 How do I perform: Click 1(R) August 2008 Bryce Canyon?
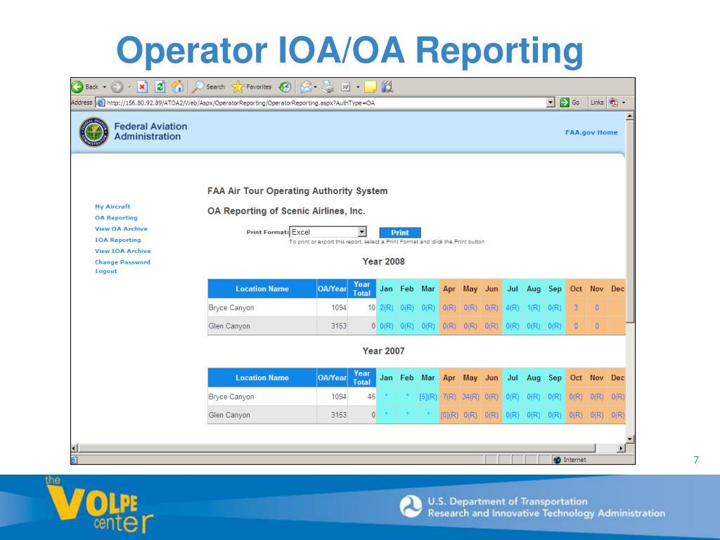click(x=534, y=308)
